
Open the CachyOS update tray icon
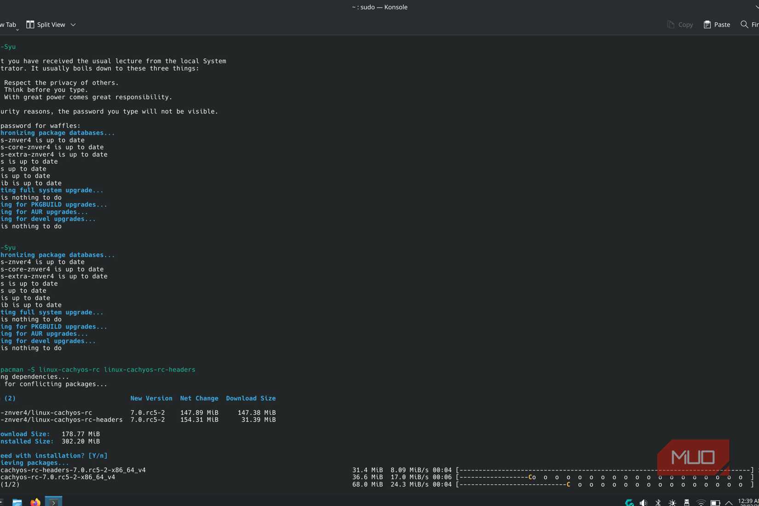tap(629, 503)
